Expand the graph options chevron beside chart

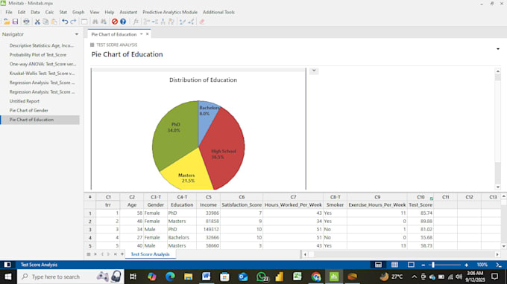(314, 71)
